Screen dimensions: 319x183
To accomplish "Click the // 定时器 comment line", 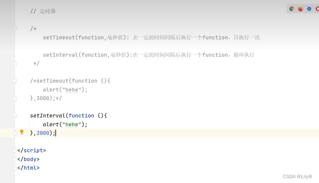I will coord(43,11).
